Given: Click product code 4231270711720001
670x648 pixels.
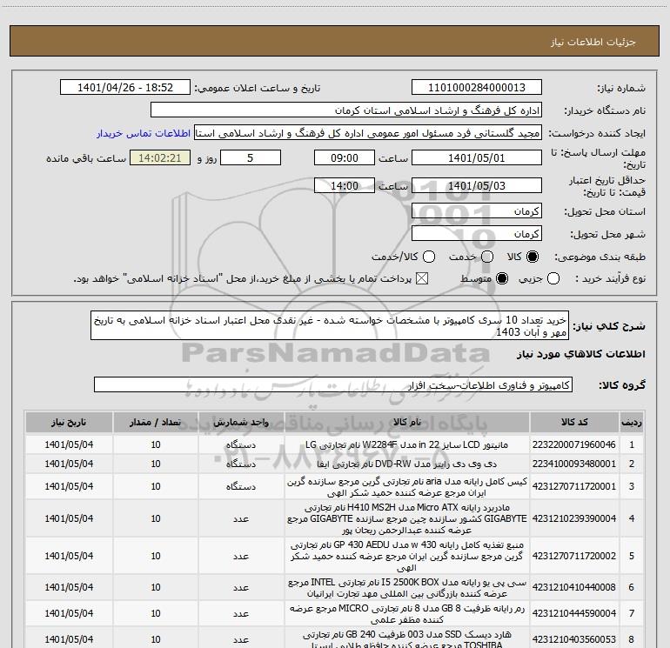Looking at the screenshot, I should [x=574, y=486].
